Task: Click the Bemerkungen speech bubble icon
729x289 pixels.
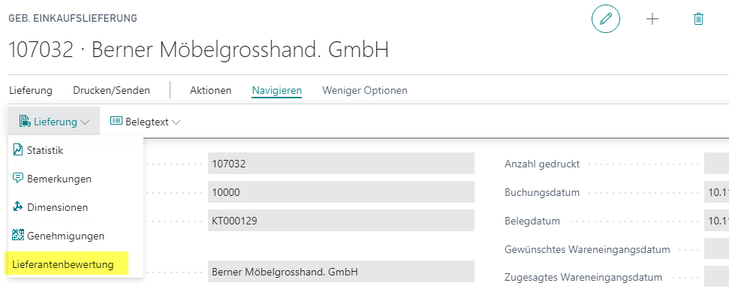Action: [18, 179]
